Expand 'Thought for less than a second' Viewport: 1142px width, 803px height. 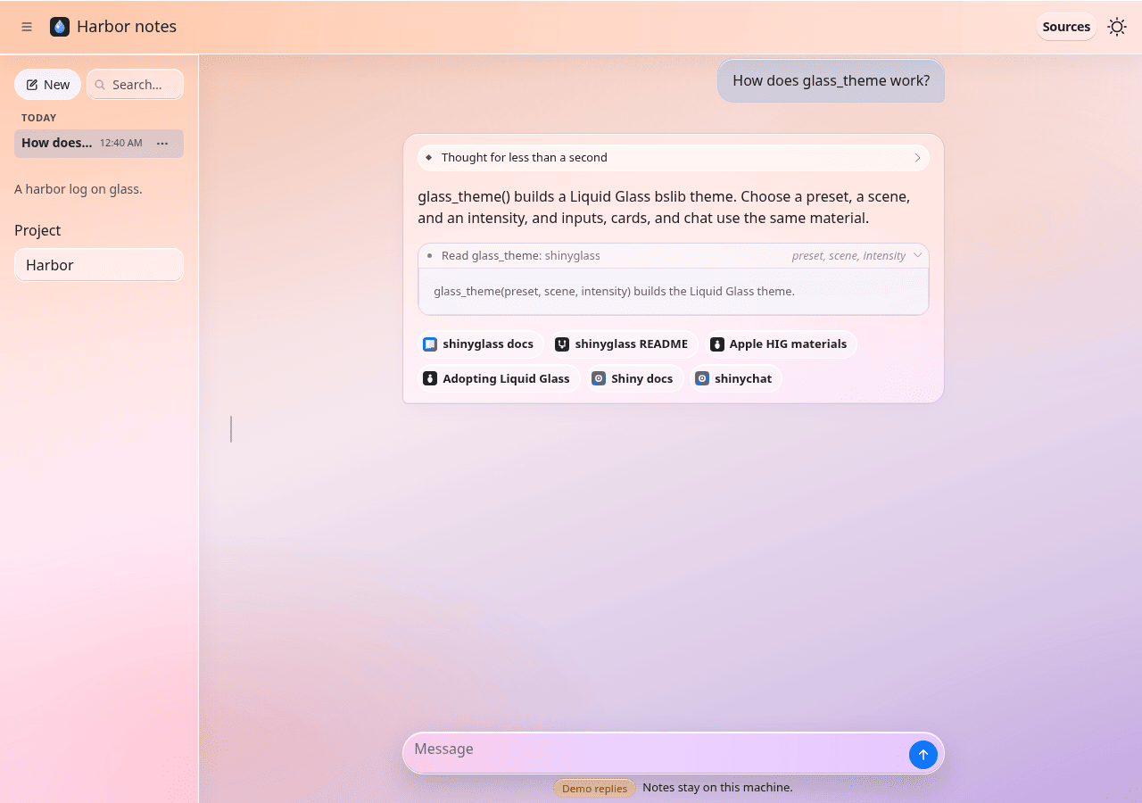pyautogui.click(x=674, y=158)
